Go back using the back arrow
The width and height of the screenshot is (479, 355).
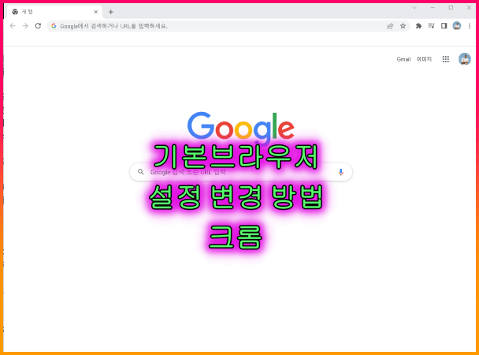(x=13, y=26)
